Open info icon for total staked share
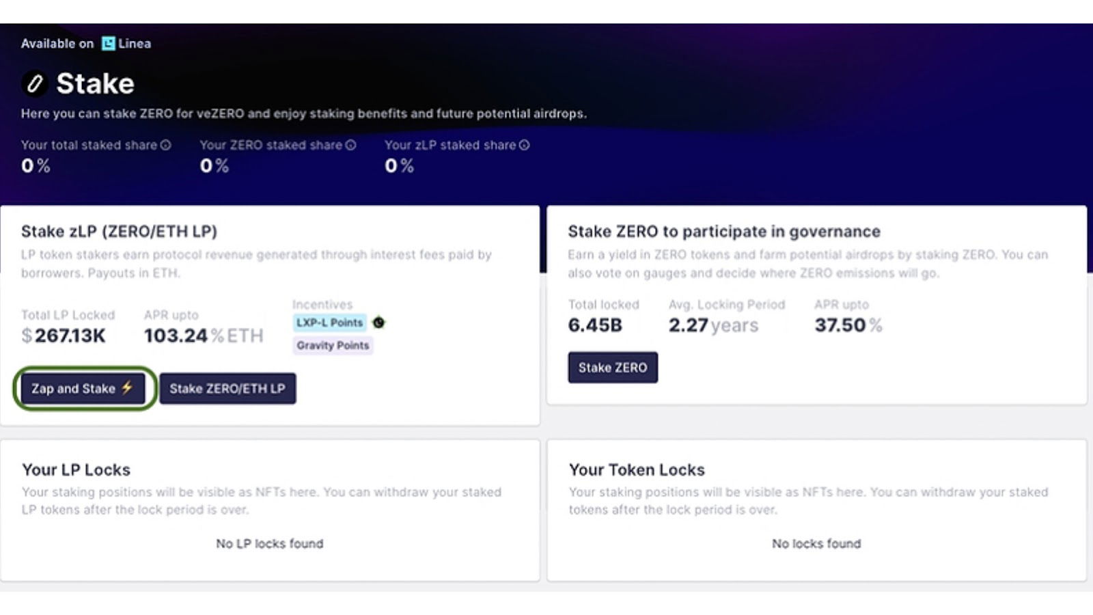Viewport: 1093px width, 615px height. [x=165, y=145]
